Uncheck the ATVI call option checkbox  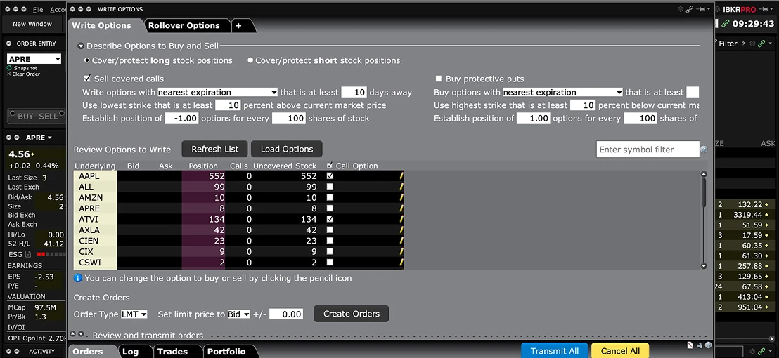[330, 219]
